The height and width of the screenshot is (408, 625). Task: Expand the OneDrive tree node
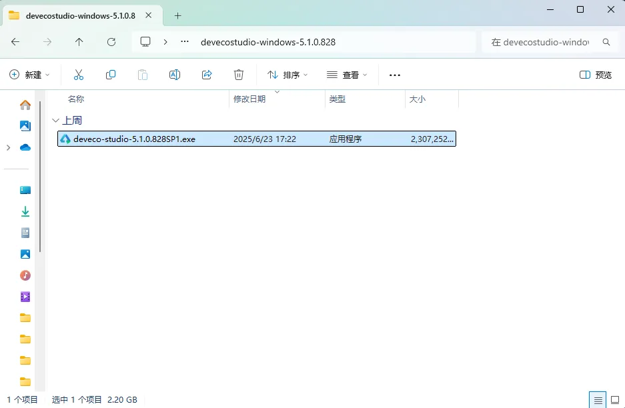9,147
